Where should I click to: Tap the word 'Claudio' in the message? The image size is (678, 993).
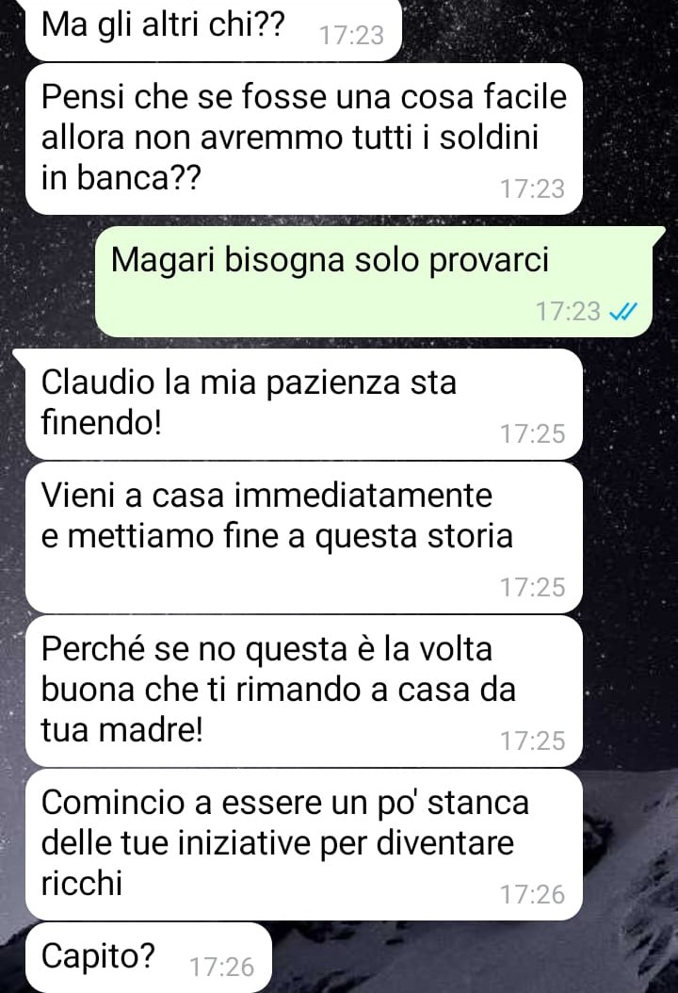click(98, 383)
